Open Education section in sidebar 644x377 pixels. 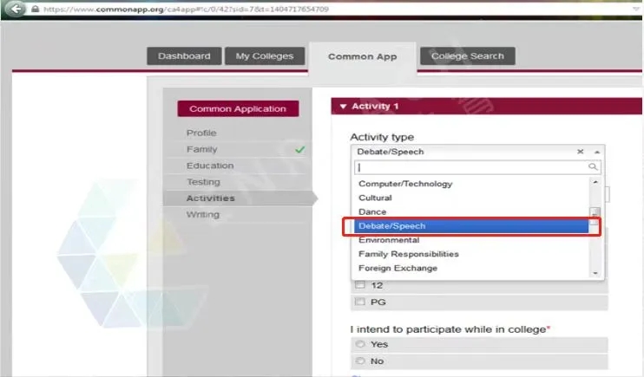tap(210, 166)
